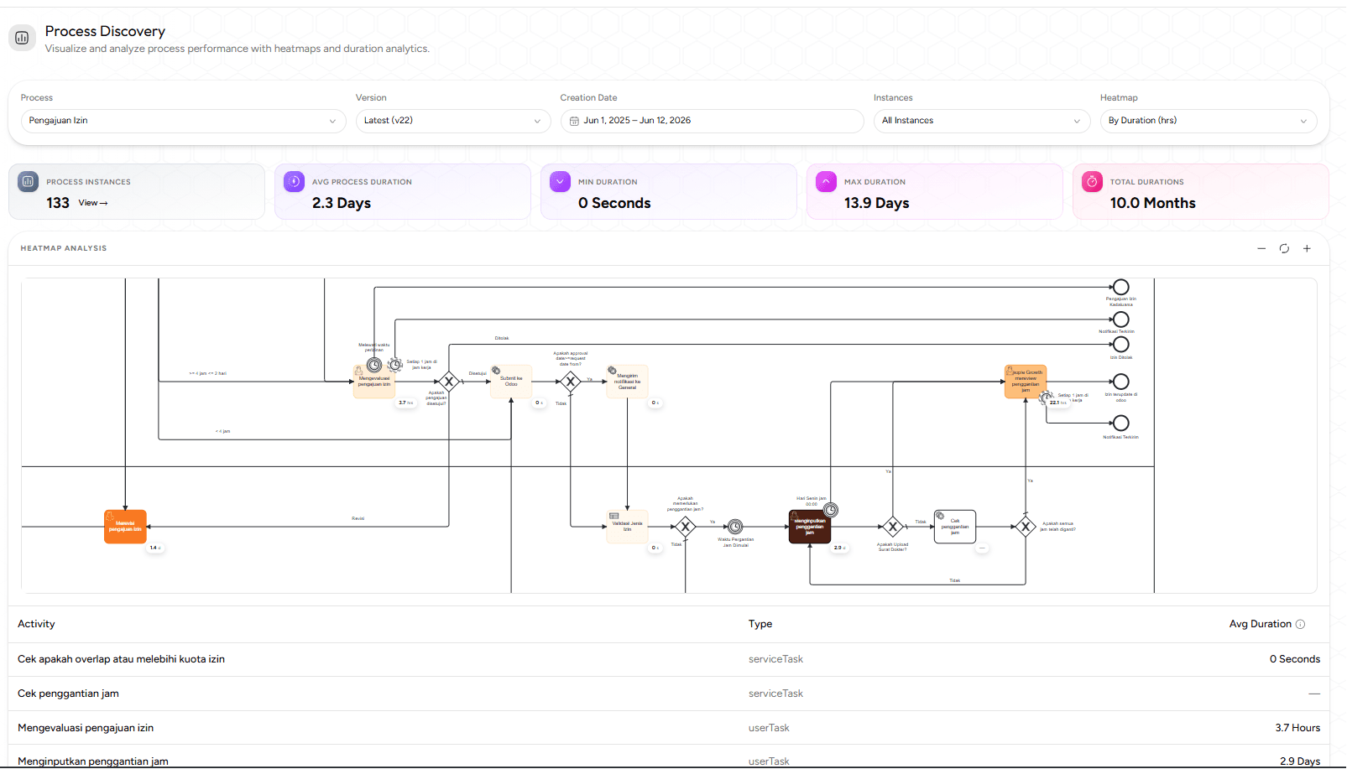Select the Merevisi pengajuan izin orange task
Viewport: 1347px width, 769px height.
coord(125,527)
